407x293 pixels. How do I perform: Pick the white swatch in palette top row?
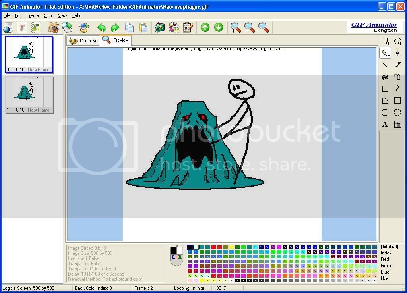(x=196, y=247)
